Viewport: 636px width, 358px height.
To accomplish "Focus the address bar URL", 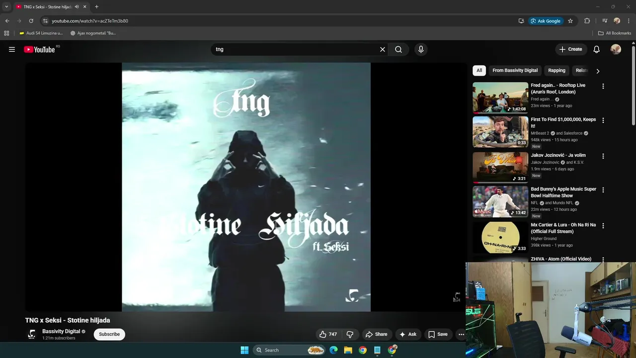I will click(x=90, y=21).
